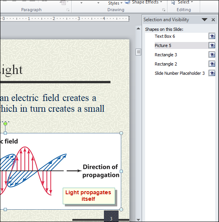The image size is (219, 222).
Task: Click the Select cursor arrow icon
Action: click(x=173, y=2)
